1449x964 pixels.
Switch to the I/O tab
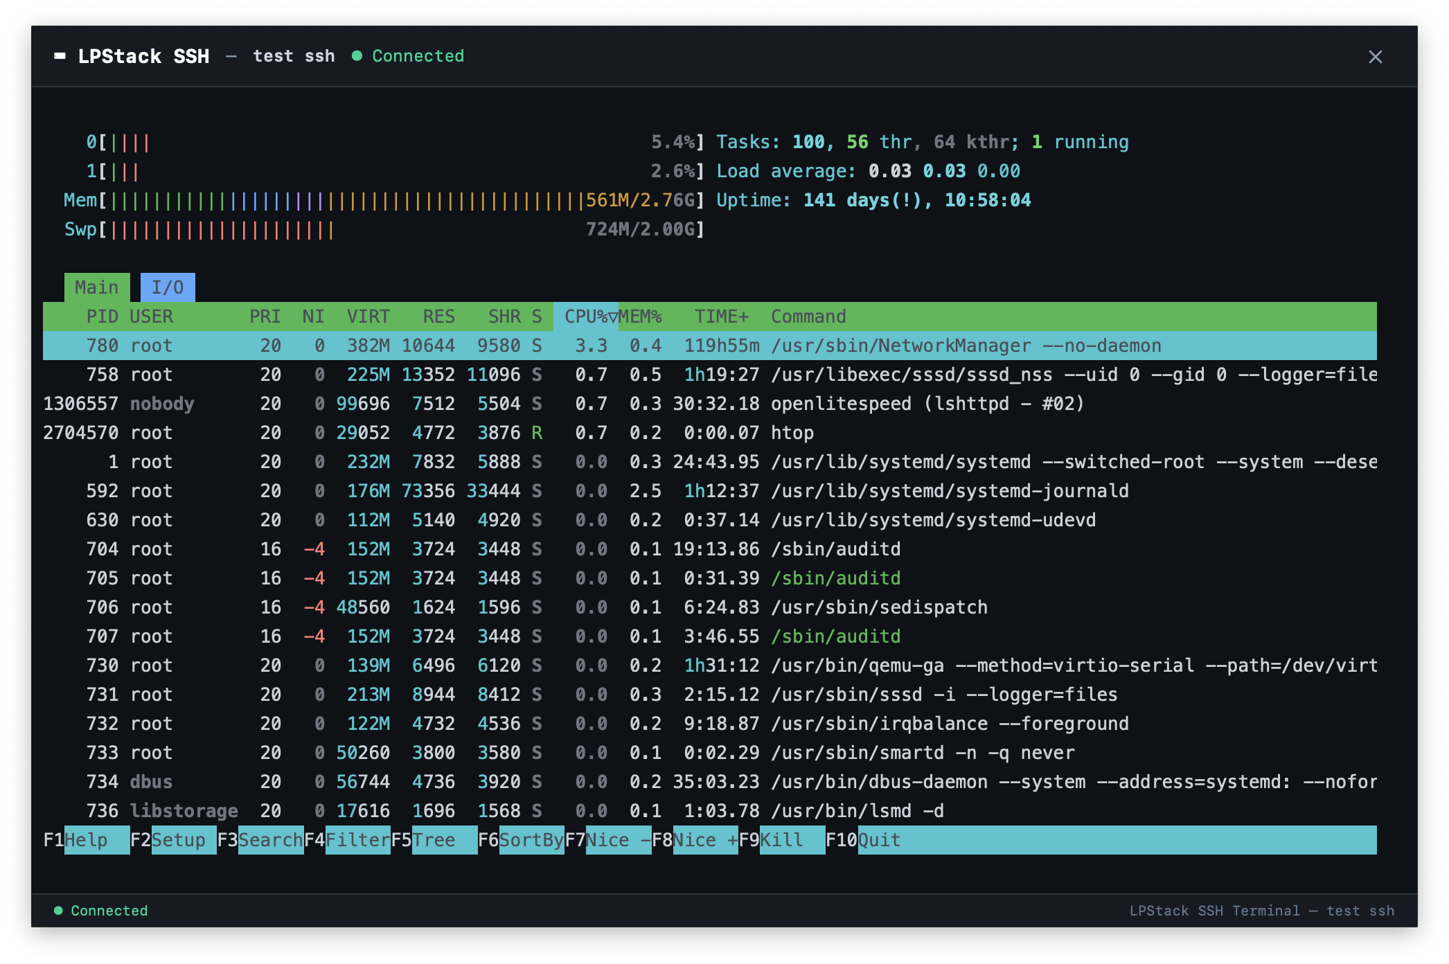(x=168, y=287)
